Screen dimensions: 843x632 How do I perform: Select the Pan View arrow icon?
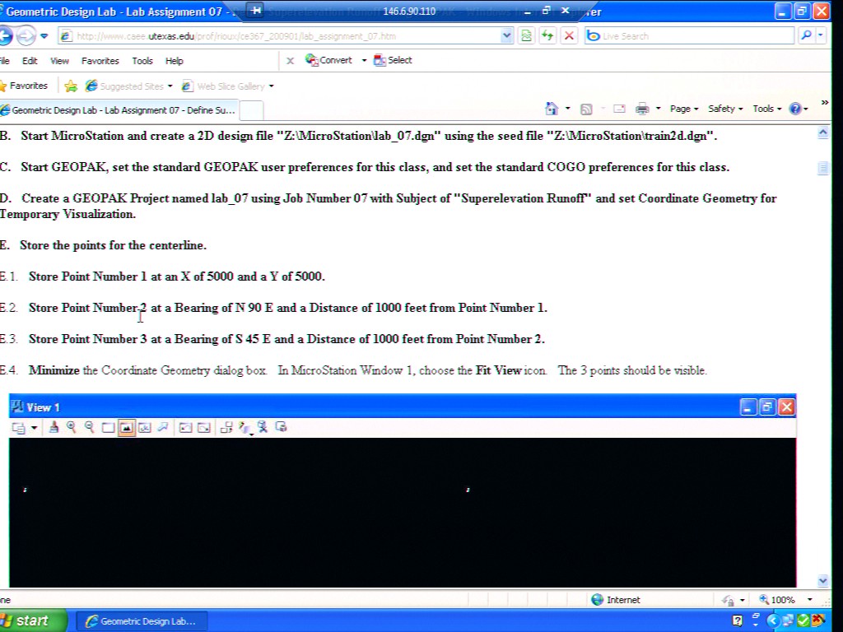(x=162, y=427)
